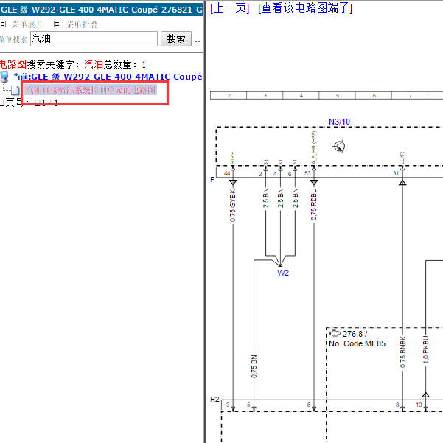Open the 当前:GLE 级-W292-GLE 400 4MATIC Coupé link
443x443 pixels.
[108, 77]
